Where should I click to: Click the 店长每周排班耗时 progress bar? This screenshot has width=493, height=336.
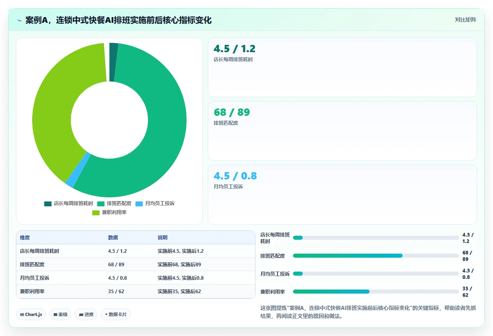[x=376, y=238]
